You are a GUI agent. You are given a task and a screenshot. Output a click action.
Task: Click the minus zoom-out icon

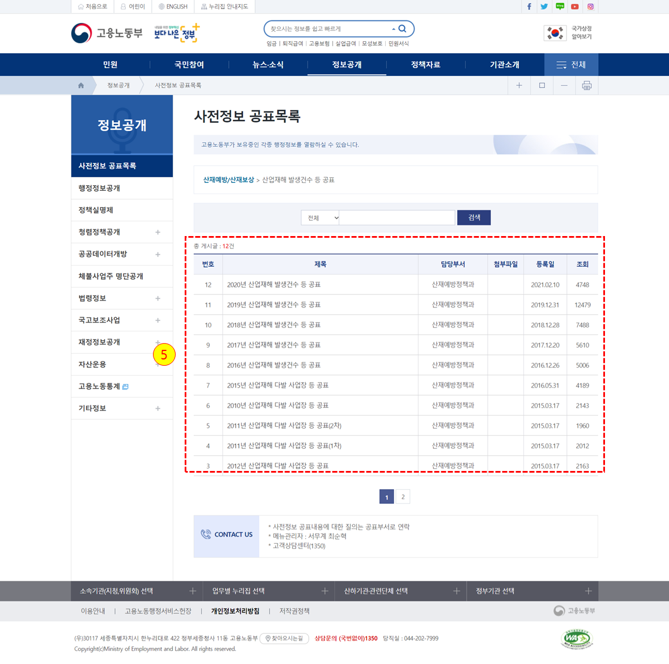click(x=564, y=85)
